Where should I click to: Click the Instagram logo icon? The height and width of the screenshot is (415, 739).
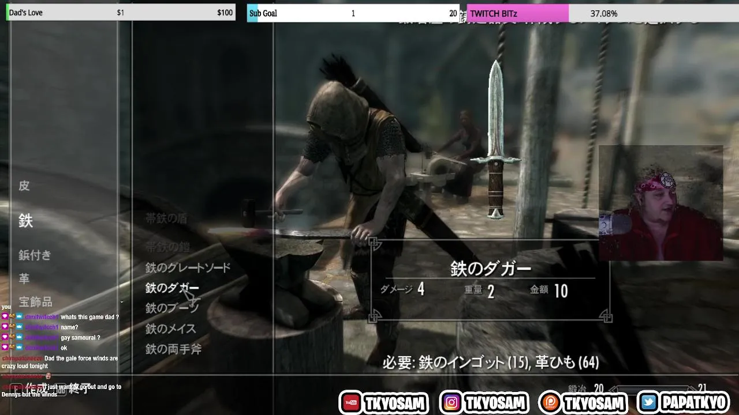[451, 403]
